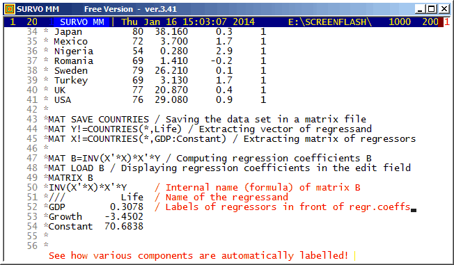Click 'USA' on line 41
This screenshot has height=265, width=454.
pyautogui.click(x=63, y=99)
